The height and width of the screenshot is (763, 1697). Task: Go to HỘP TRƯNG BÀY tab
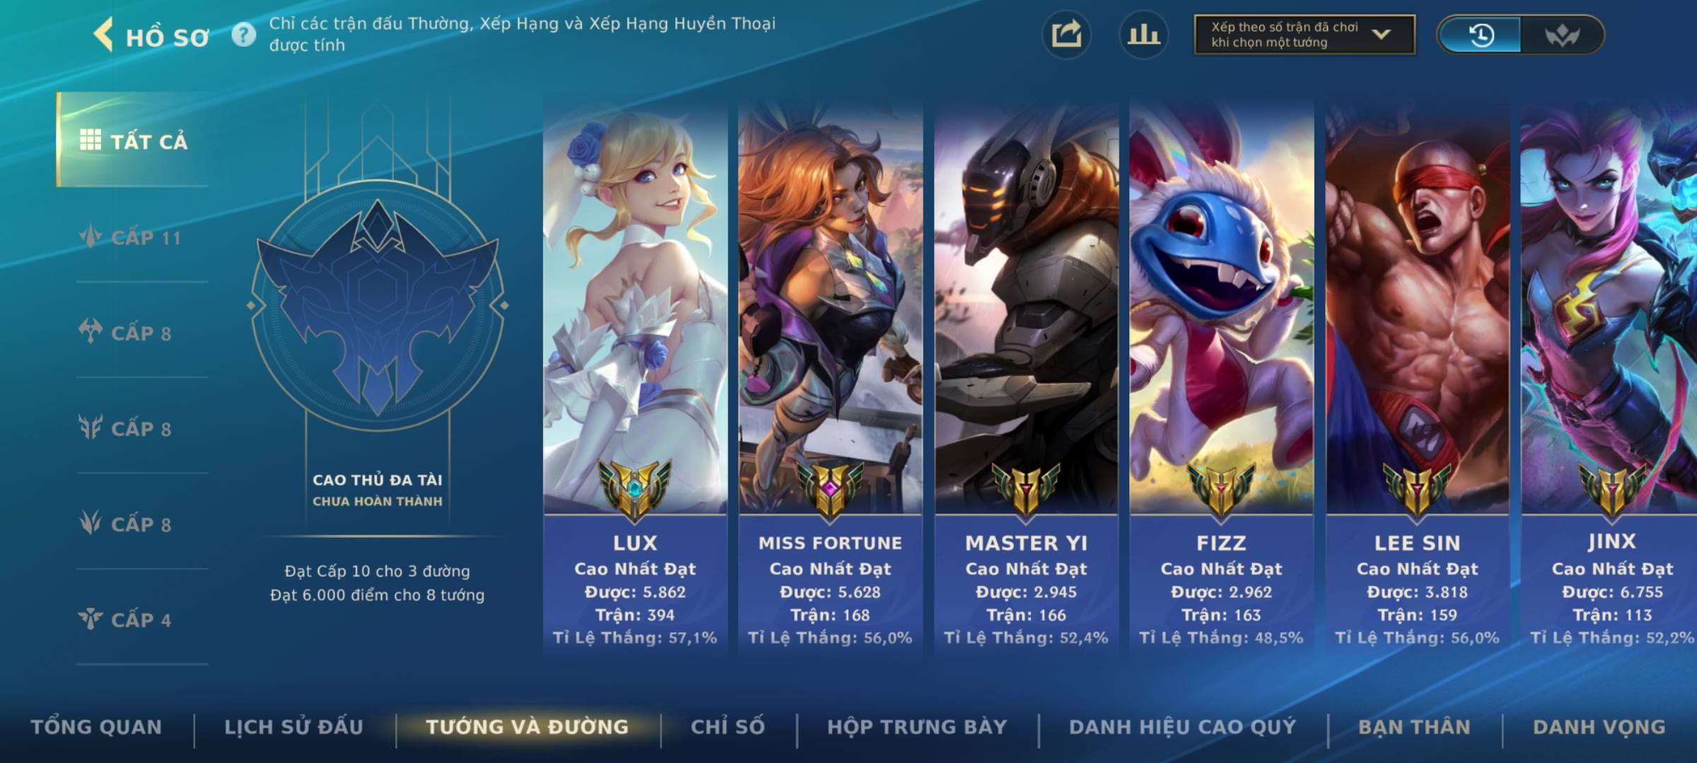pos(917,727)
